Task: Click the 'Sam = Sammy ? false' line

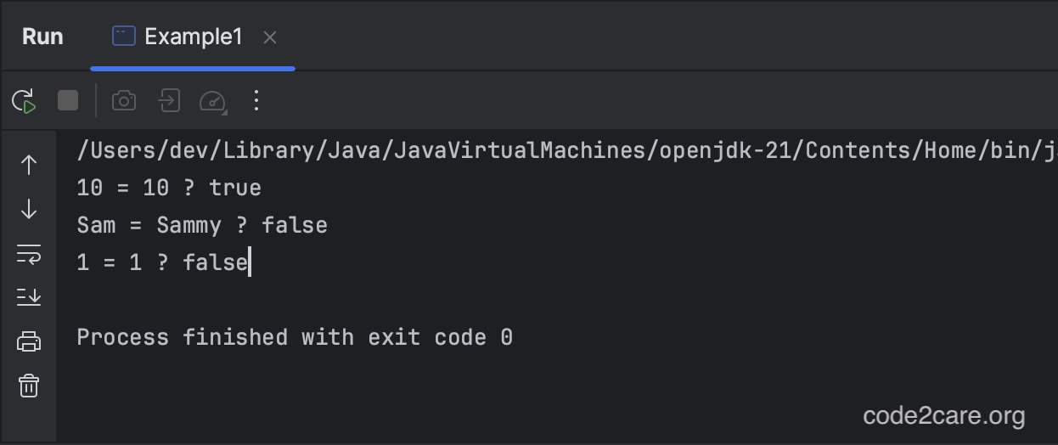Action: click(202, 225)
